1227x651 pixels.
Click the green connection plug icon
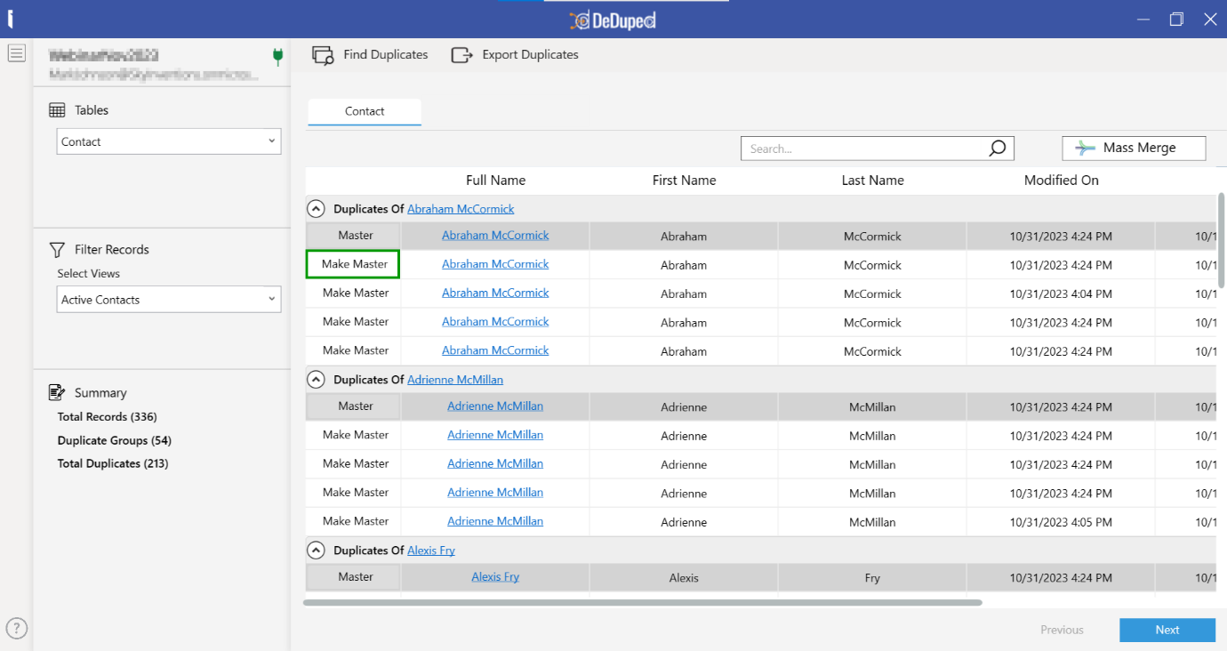coord(277,58)
